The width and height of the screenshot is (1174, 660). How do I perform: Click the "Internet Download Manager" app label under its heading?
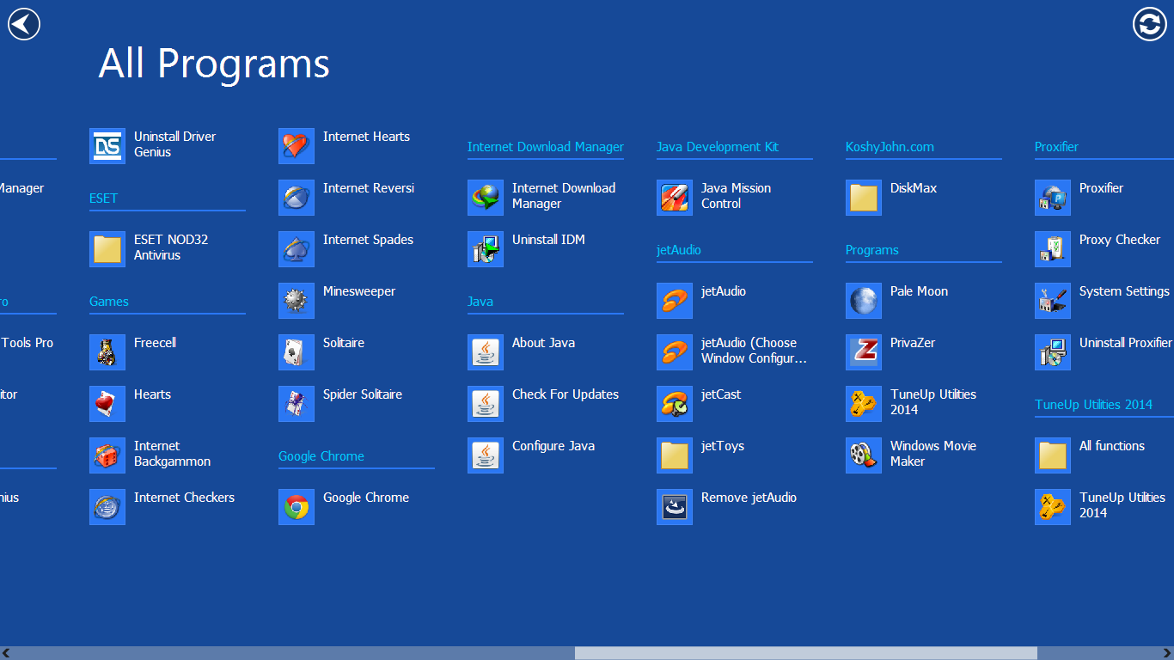(x=564, y=196)
